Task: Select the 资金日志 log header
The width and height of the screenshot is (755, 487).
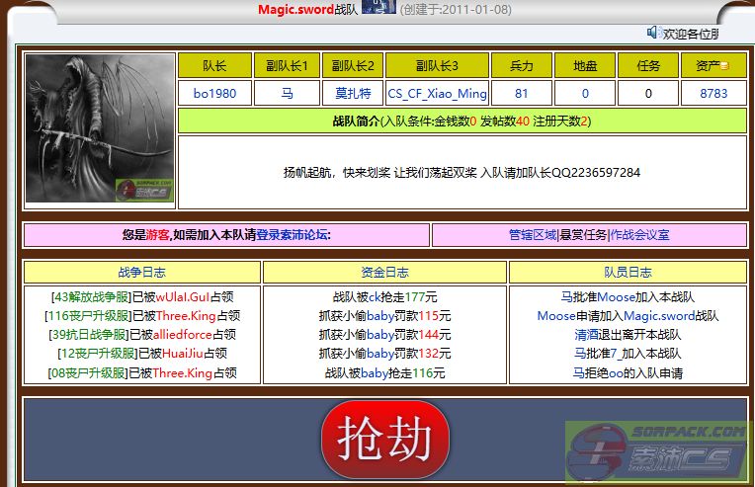Action: (x=384, y=273)
